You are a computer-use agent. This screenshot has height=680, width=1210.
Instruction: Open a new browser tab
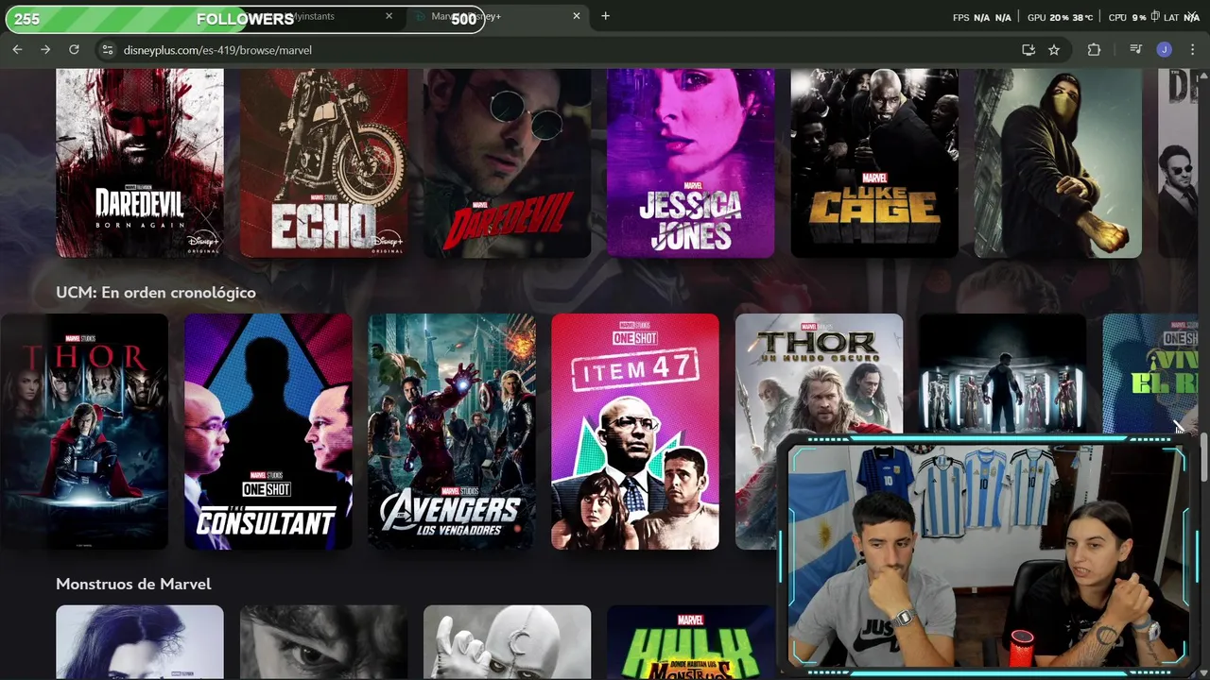click(x=606, y=16)
